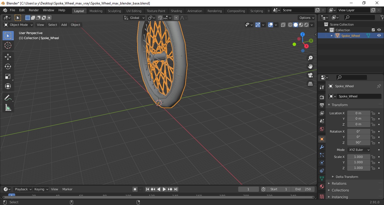Switch perspective/orthographic grid icon

pyautogui.click(x=310, y=84)
